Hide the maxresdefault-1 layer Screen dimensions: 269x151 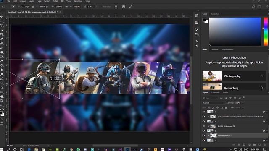pos(203,135)
